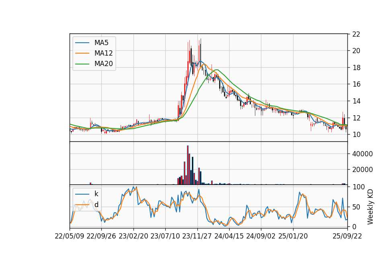Click the orange d legend line sample
386x278 pixels.
(82, 205)
